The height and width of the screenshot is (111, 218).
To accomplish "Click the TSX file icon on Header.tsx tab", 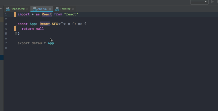I will [x=8, y=9].
